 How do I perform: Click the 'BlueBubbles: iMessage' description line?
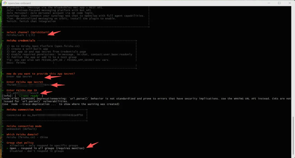pyautogui.click(x=55, y=8)
